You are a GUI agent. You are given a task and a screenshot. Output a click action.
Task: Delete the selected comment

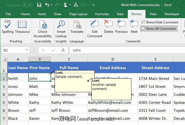[x=109, y=27]
